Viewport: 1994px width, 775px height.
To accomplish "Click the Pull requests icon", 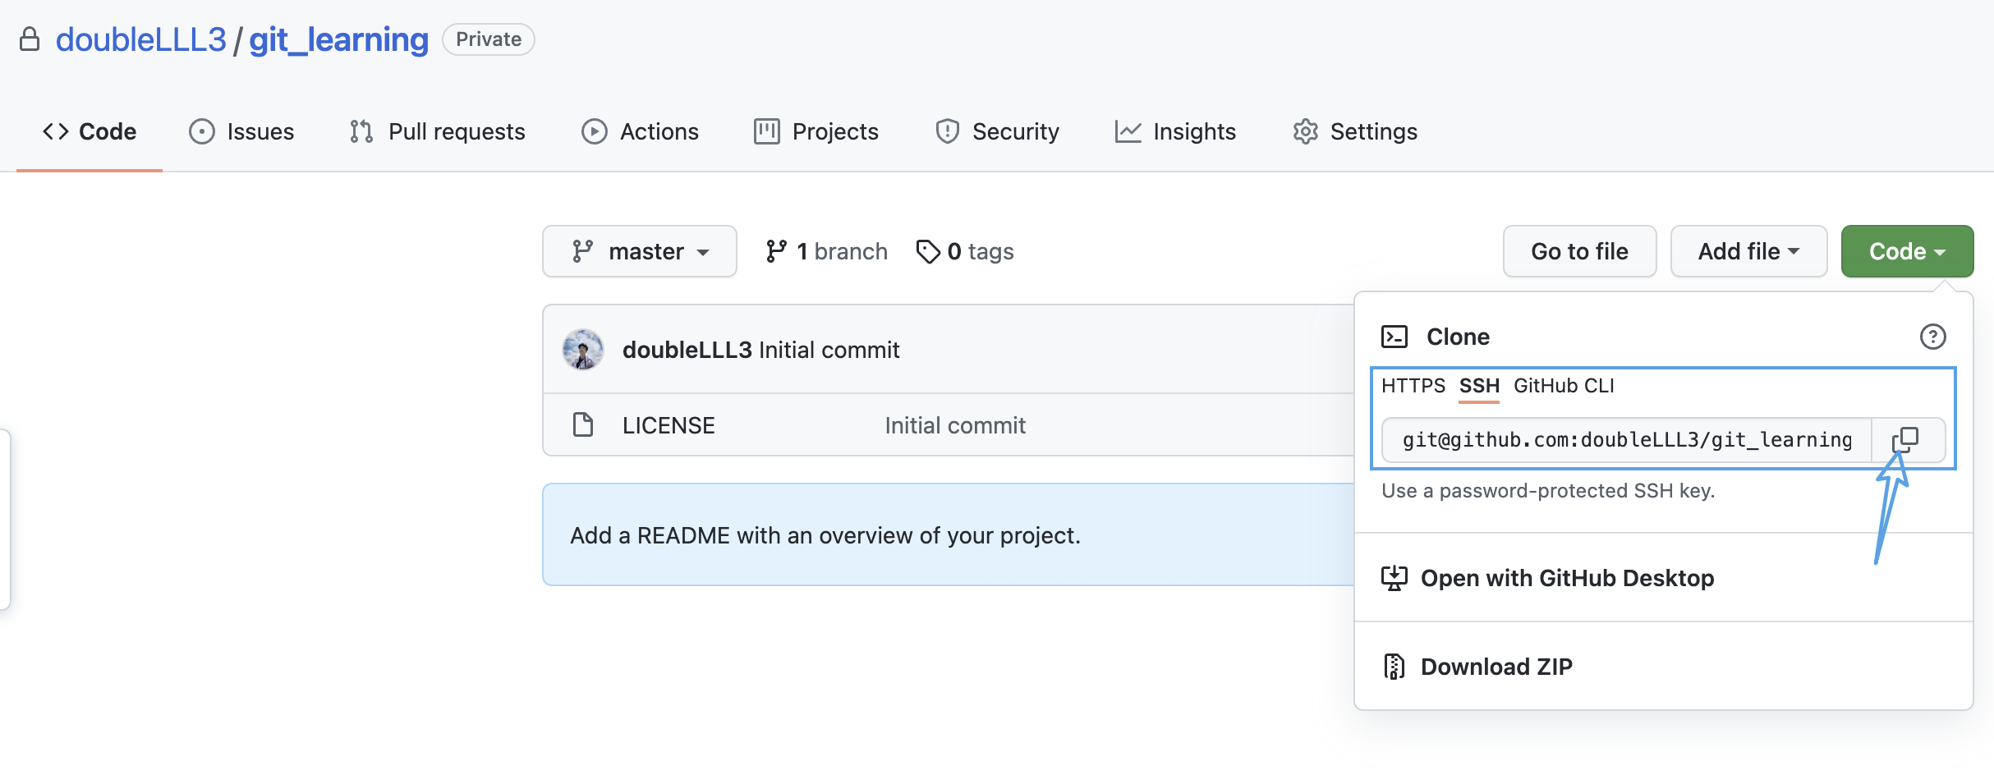I will tap(361, 131).
